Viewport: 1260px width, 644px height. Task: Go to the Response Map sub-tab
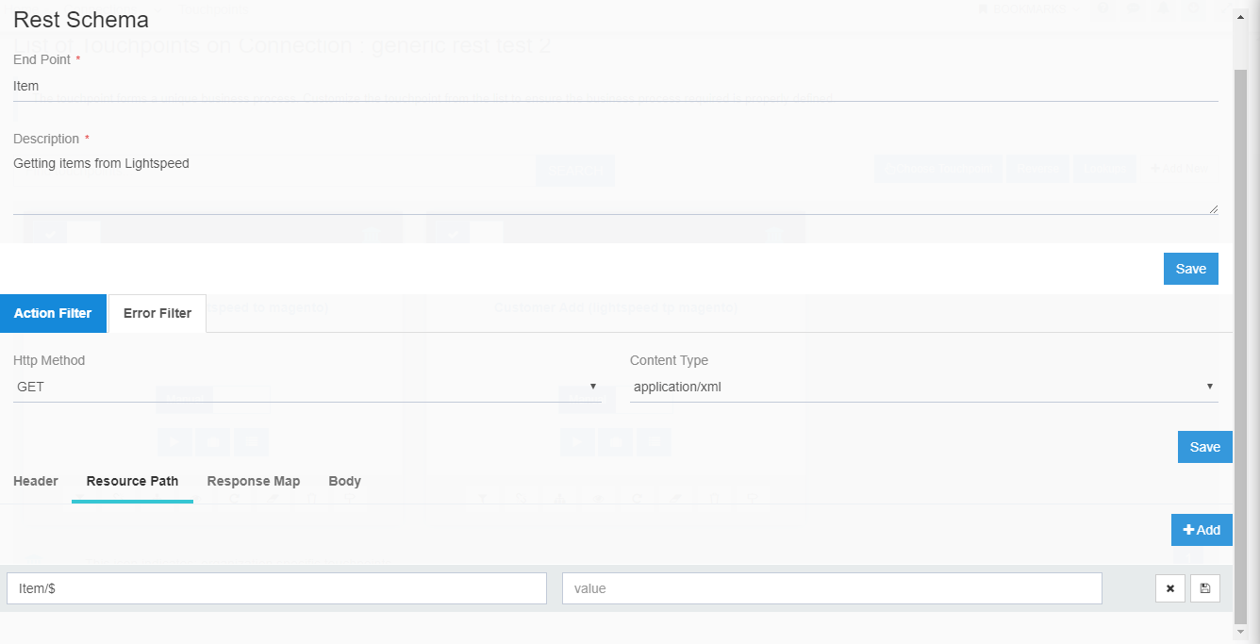(x=254, y=481)
